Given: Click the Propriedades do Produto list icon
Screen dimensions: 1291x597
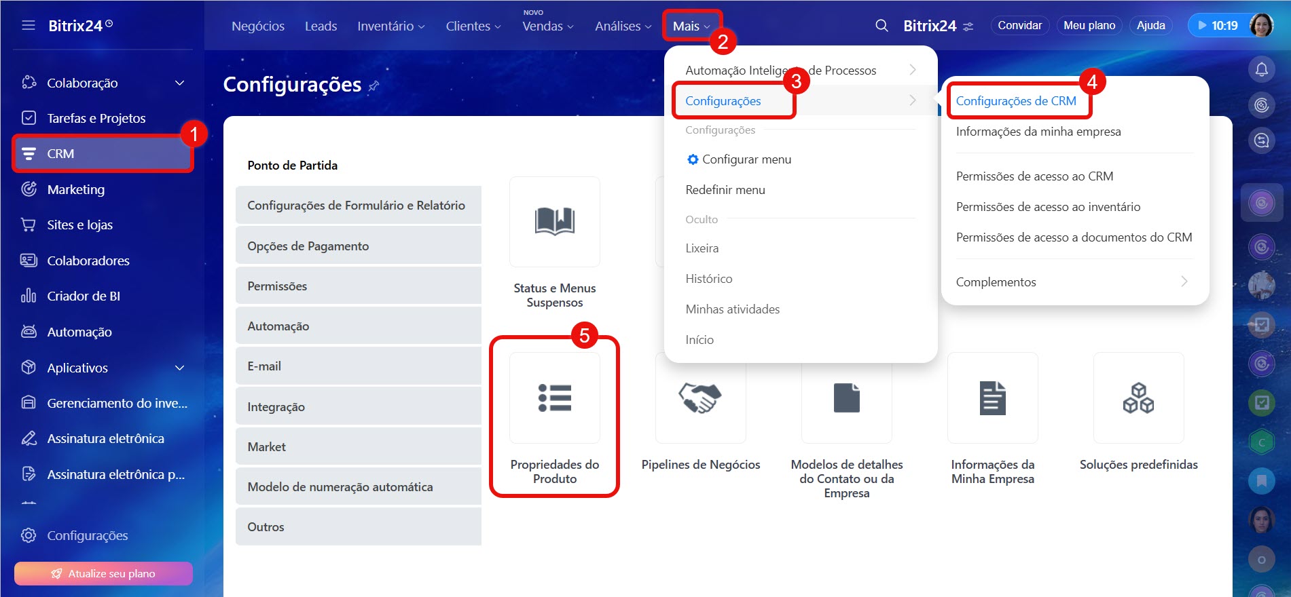Looking at the screenshot, I should [x=554, y=398].
